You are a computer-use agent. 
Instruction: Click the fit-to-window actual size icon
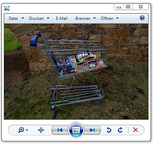tap(41, 130)
